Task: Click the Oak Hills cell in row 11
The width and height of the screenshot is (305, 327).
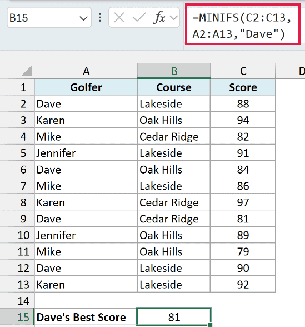Action: 174,251
